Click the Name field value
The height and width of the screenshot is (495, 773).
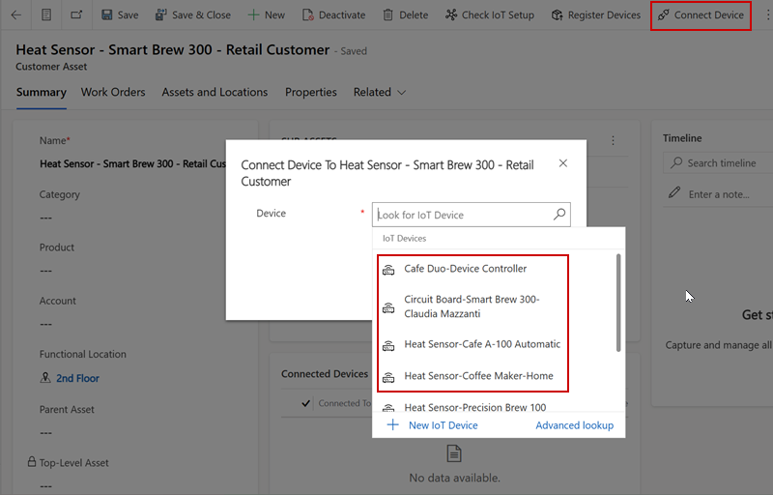[x=132, y=163]
